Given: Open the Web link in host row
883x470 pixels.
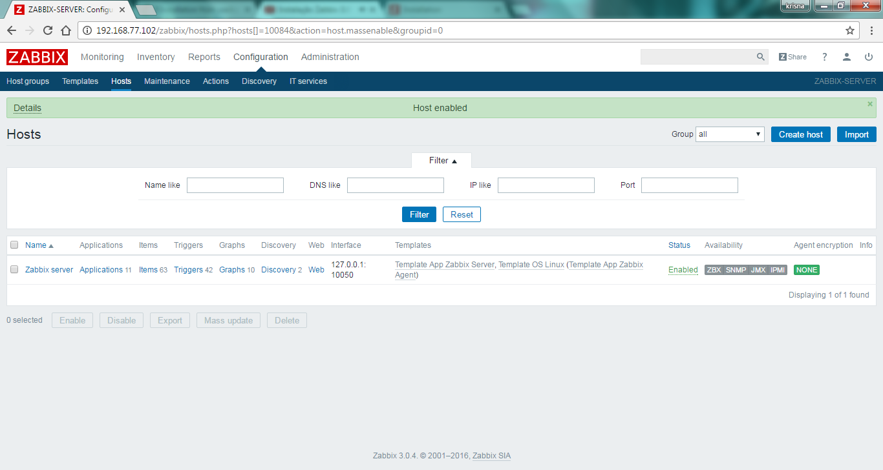Looking at the screenshot, I should [x=316, y=270].
